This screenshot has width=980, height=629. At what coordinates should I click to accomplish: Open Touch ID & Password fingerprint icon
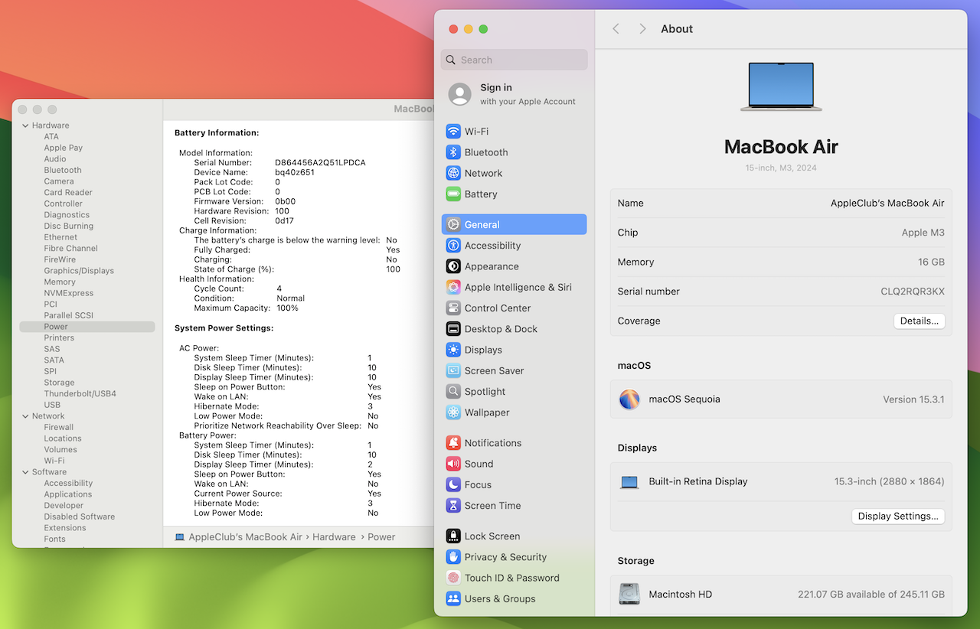click(453, 578)
